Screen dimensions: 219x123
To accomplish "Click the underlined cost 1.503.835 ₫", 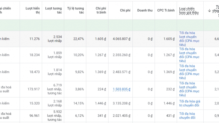I will pos(122,89).
